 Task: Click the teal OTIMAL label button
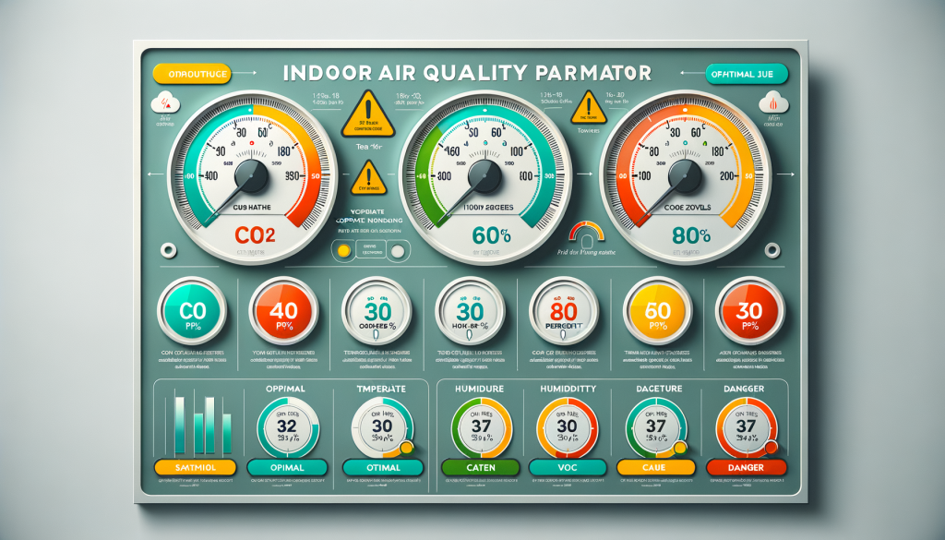click(383, 467)
